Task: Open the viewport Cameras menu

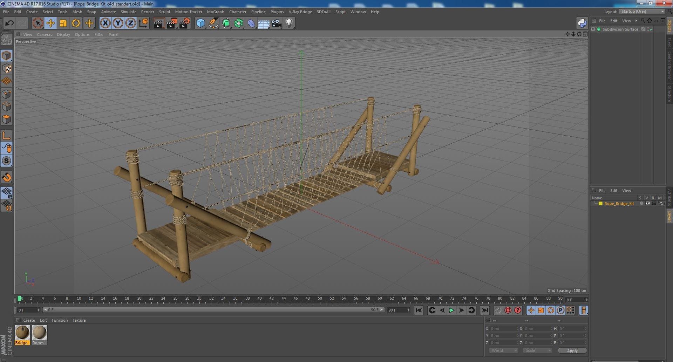Action: pos(44,34)
